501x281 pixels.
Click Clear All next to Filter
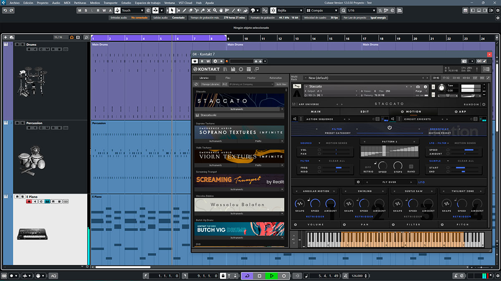click(337, 161)
